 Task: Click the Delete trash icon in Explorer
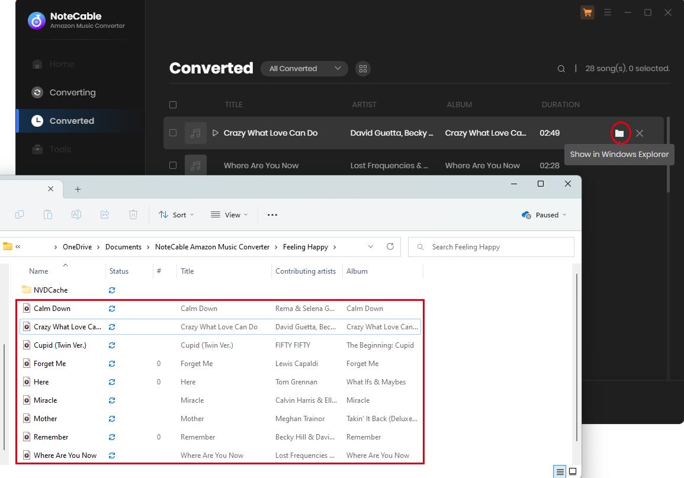pyautogui.click(x=133, y=214)
